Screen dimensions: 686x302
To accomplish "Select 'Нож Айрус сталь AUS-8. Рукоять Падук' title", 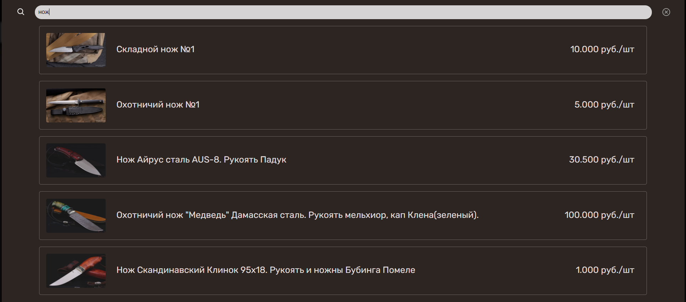I will [201, 160].
